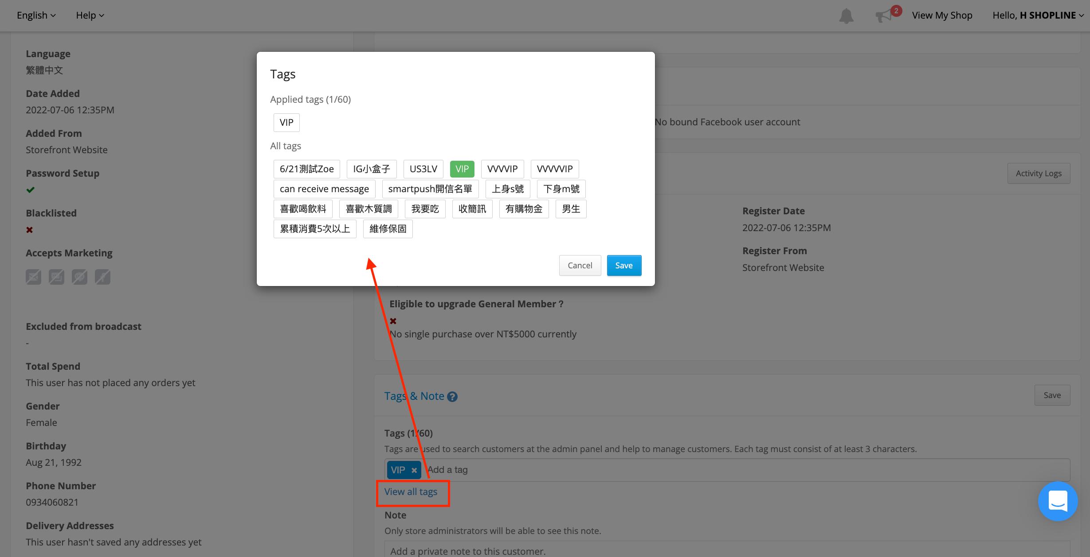Screen dimensions: 1090x557
Task: Click the first email marketing icon
Action: pyautogui.click(x=33, y=277)
